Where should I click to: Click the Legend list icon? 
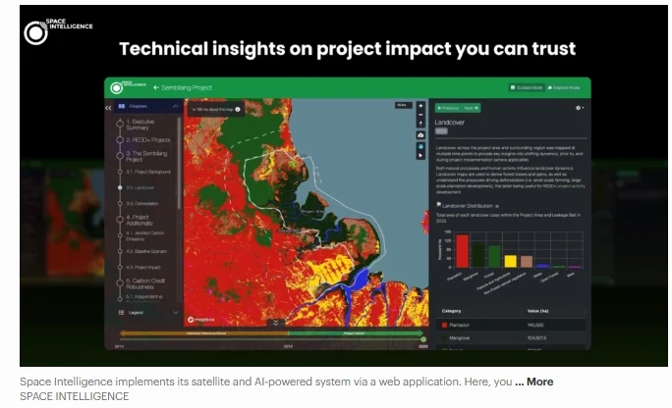[x=120, y=313]
